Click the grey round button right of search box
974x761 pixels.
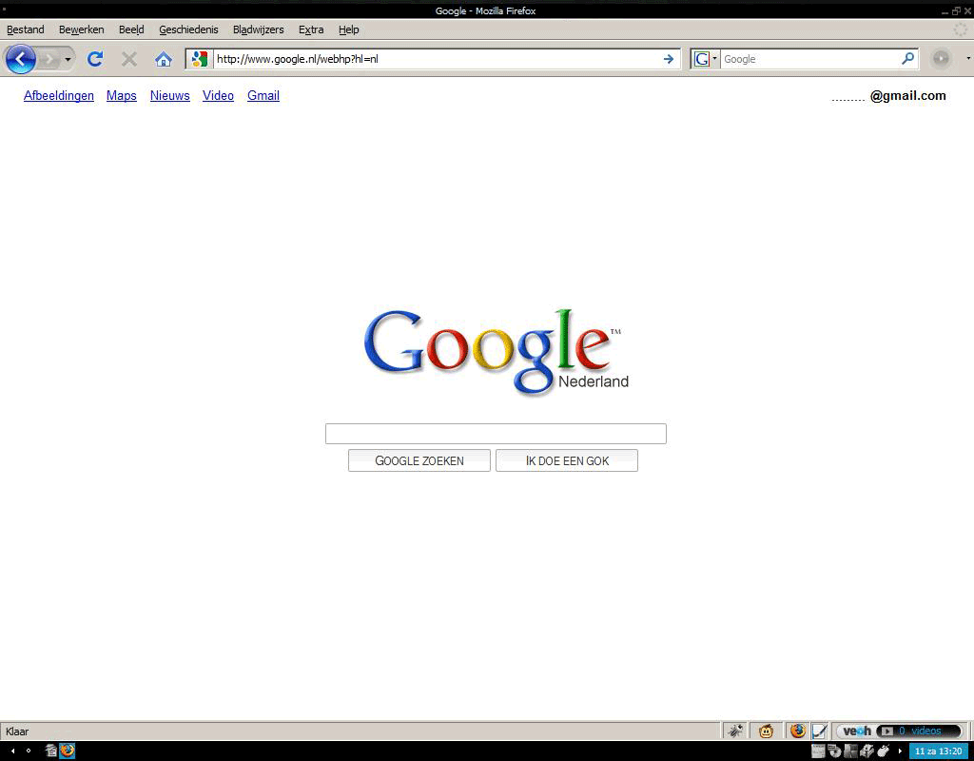coord(941,59)
